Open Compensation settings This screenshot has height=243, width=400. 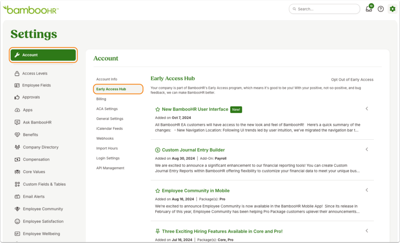pos(36,159)
